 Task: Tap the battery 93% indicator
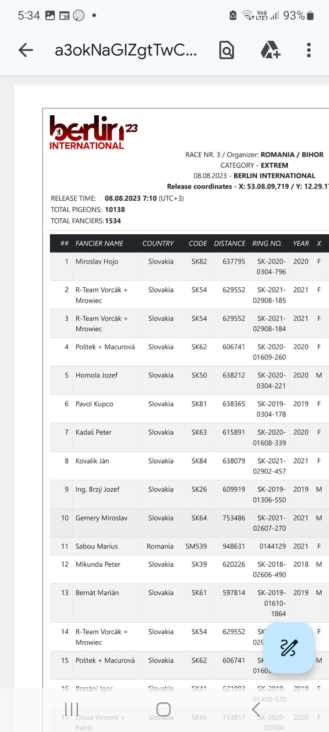[x=299, y=16]
